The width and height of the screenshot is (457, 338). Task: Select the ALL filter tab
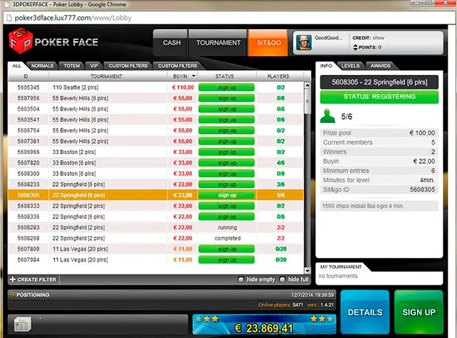[x=17, y=66]
